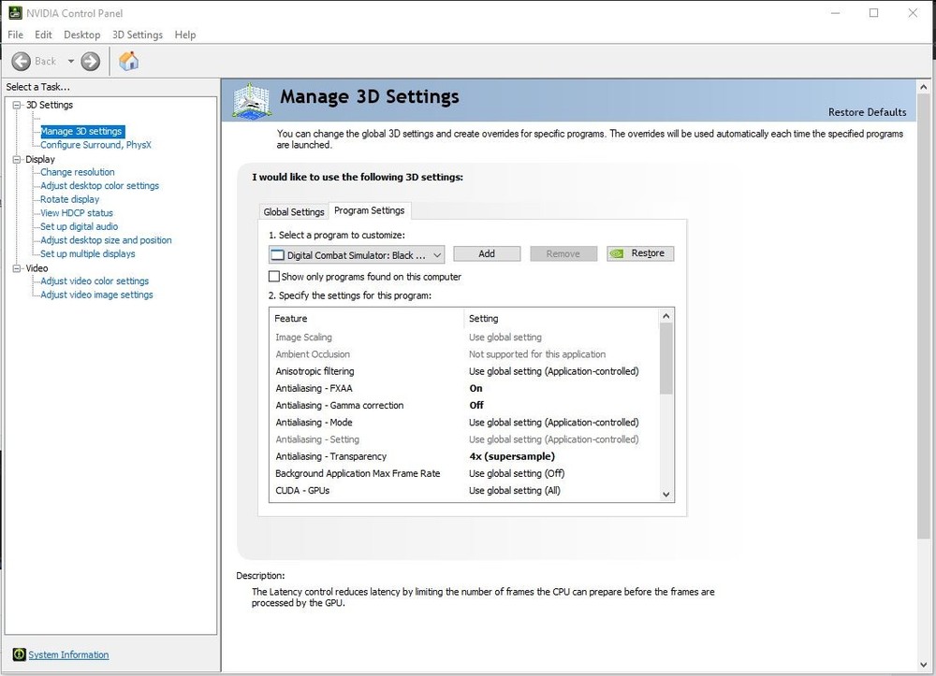Click the Setting column header
The width and height of the screenshot is (936, 676).
(561, 318)
